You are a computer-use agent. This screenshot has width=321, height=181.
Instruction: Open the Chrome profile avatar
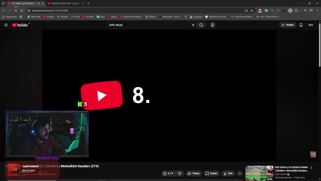pos(311,11)
